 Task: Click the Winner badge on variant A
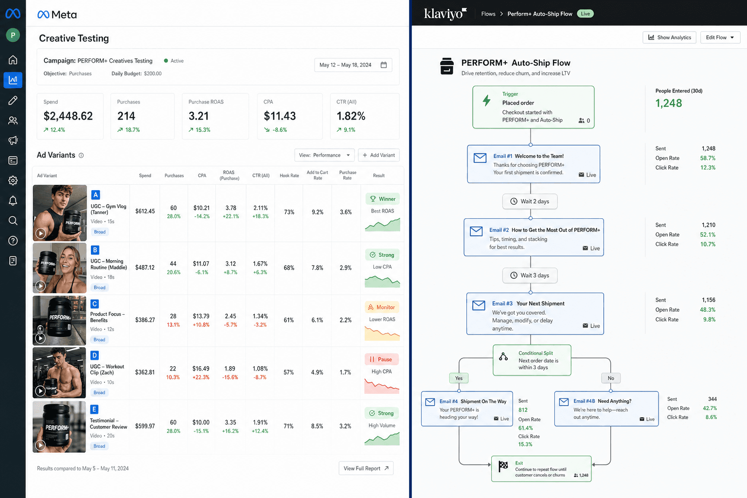click(x=383, y=199)
